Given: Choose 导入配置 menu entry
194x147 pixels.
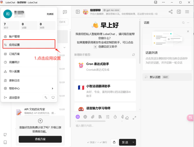Looking at the screenshot, I should click(29, 71).
